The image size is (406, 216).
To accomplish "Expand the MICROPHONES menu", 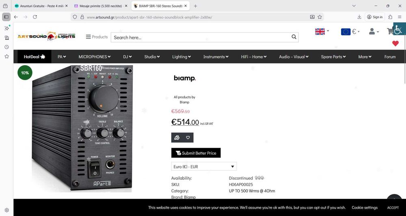I will coord(95,57).
